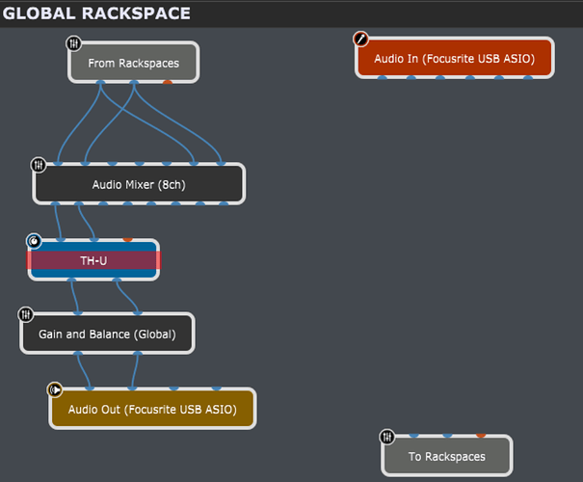
Task: Click the microphone icon on Audio In block
Action: (360, 39)
